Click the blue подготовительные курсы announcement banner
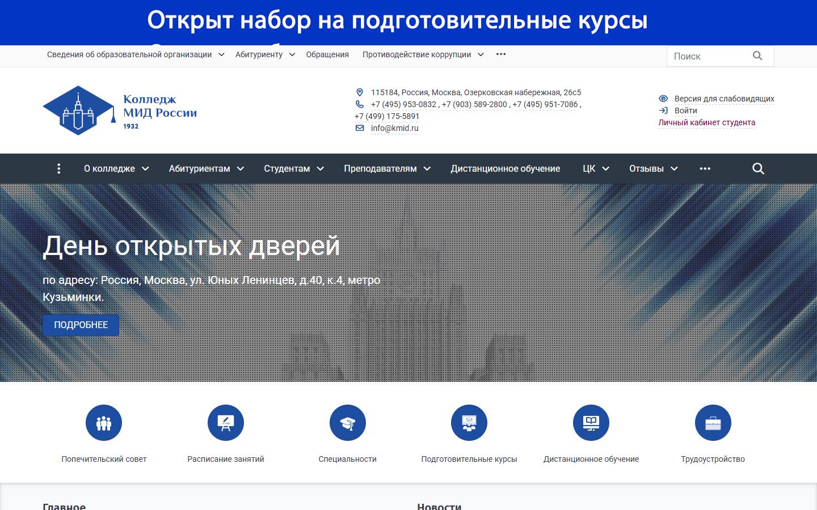The image size is (817, 510). [x=408, y=23]
